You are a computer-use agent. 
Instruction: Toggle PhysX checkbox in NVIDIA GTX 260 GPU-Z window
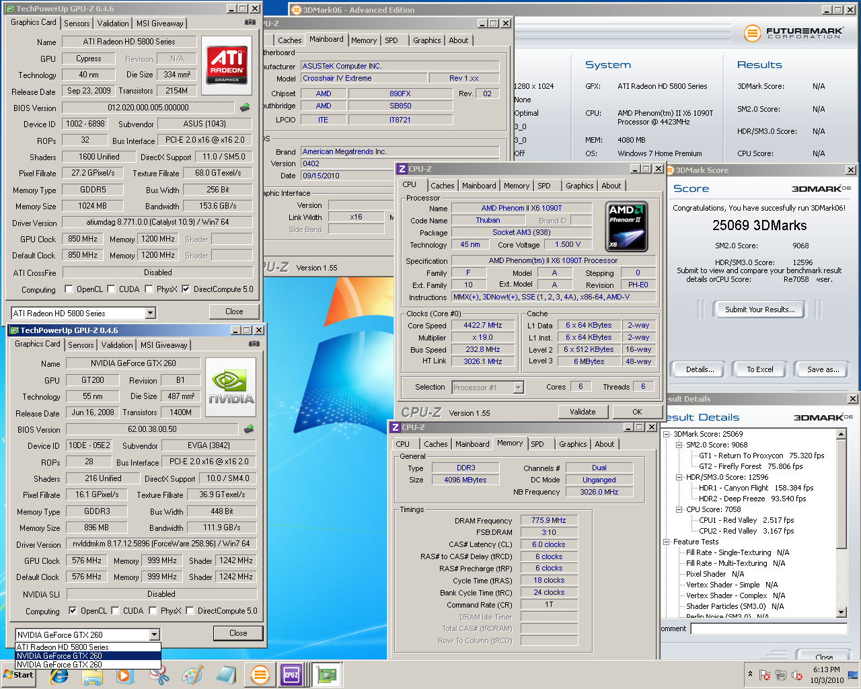[x=153, y=611]
